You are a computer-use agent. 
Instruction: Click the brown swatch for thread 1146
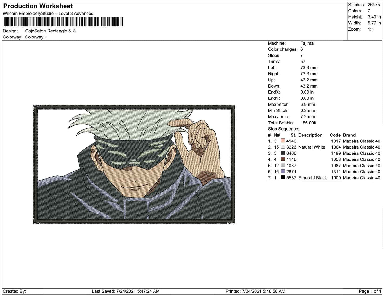(x=283, y=159)
